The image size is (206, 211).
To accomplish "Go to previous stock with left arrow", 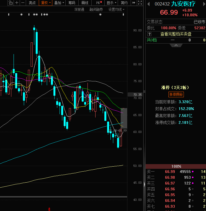I will (x=148, y=4).
